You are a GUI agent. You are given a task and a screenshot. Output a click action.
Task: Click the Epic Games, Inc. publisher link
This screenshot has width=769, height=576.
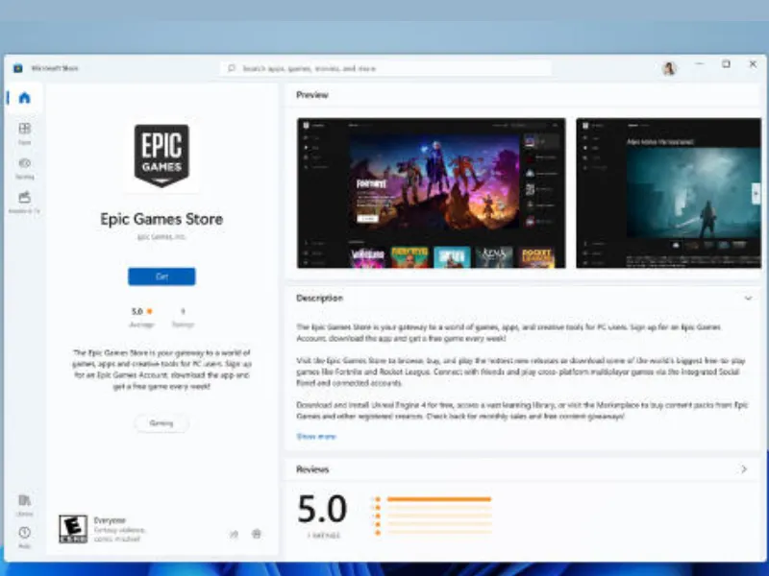coord(161,237)
